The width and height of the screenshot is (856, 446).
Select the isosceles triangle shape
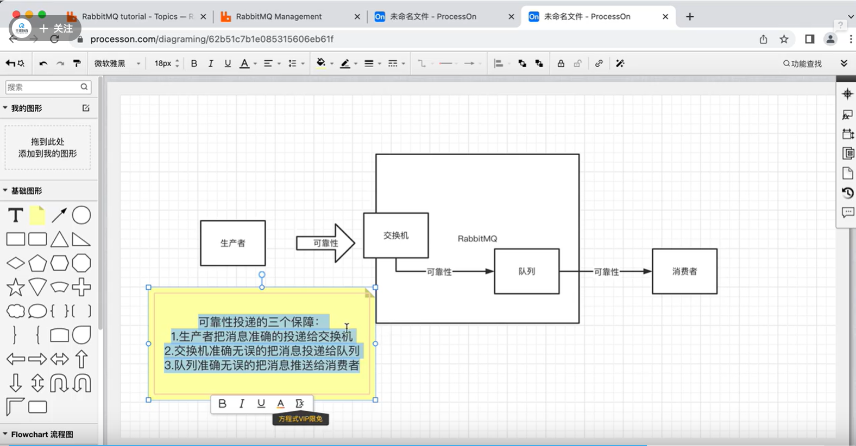(59, 239)
